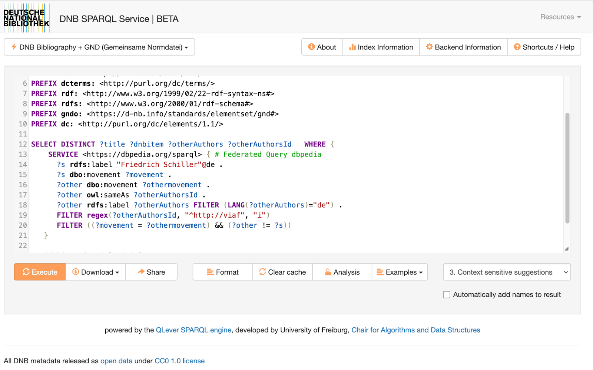This screenshot has width=593, height=370.
Task: Click the Share arrow icon
Action: (141, 272)
